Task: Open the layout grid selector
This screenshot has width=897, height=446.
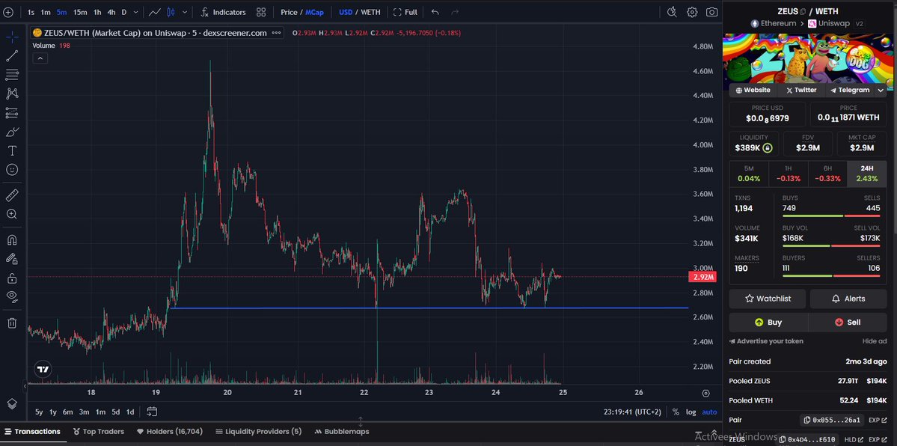Action: click(261, 12)
